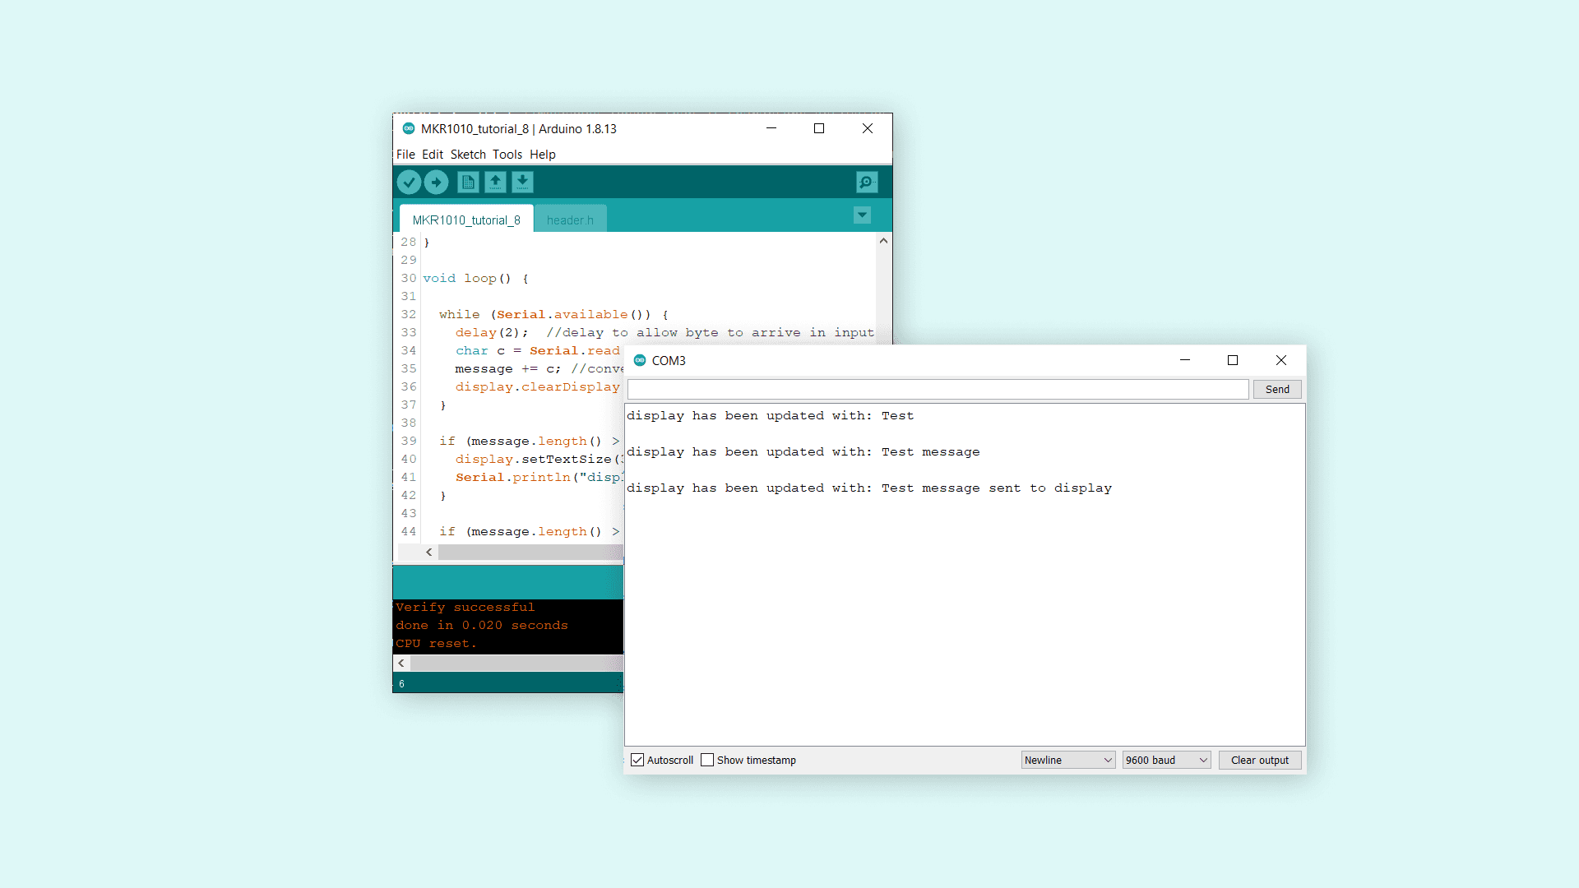The height and width of the screenshot is (888, 1579).
Task: Click the Save sketch down-arrow icon
Action: coord(522,182)
